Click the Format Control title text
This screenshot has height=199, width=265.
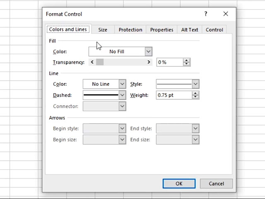click(x=64, y=14)
